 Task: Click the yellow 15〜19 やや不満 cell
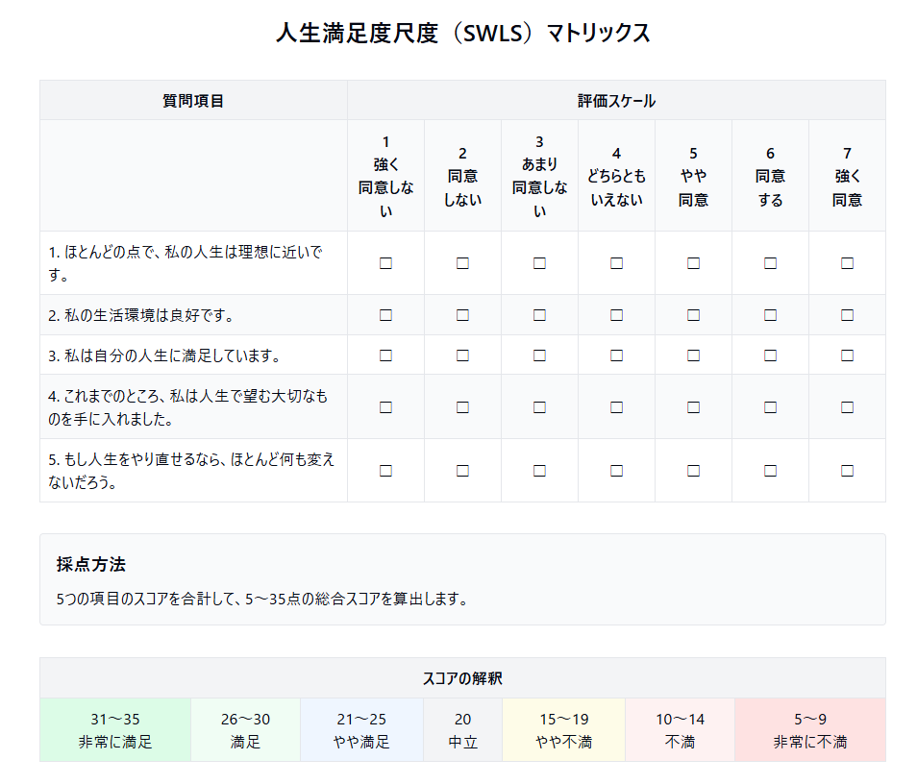point(563,730)
